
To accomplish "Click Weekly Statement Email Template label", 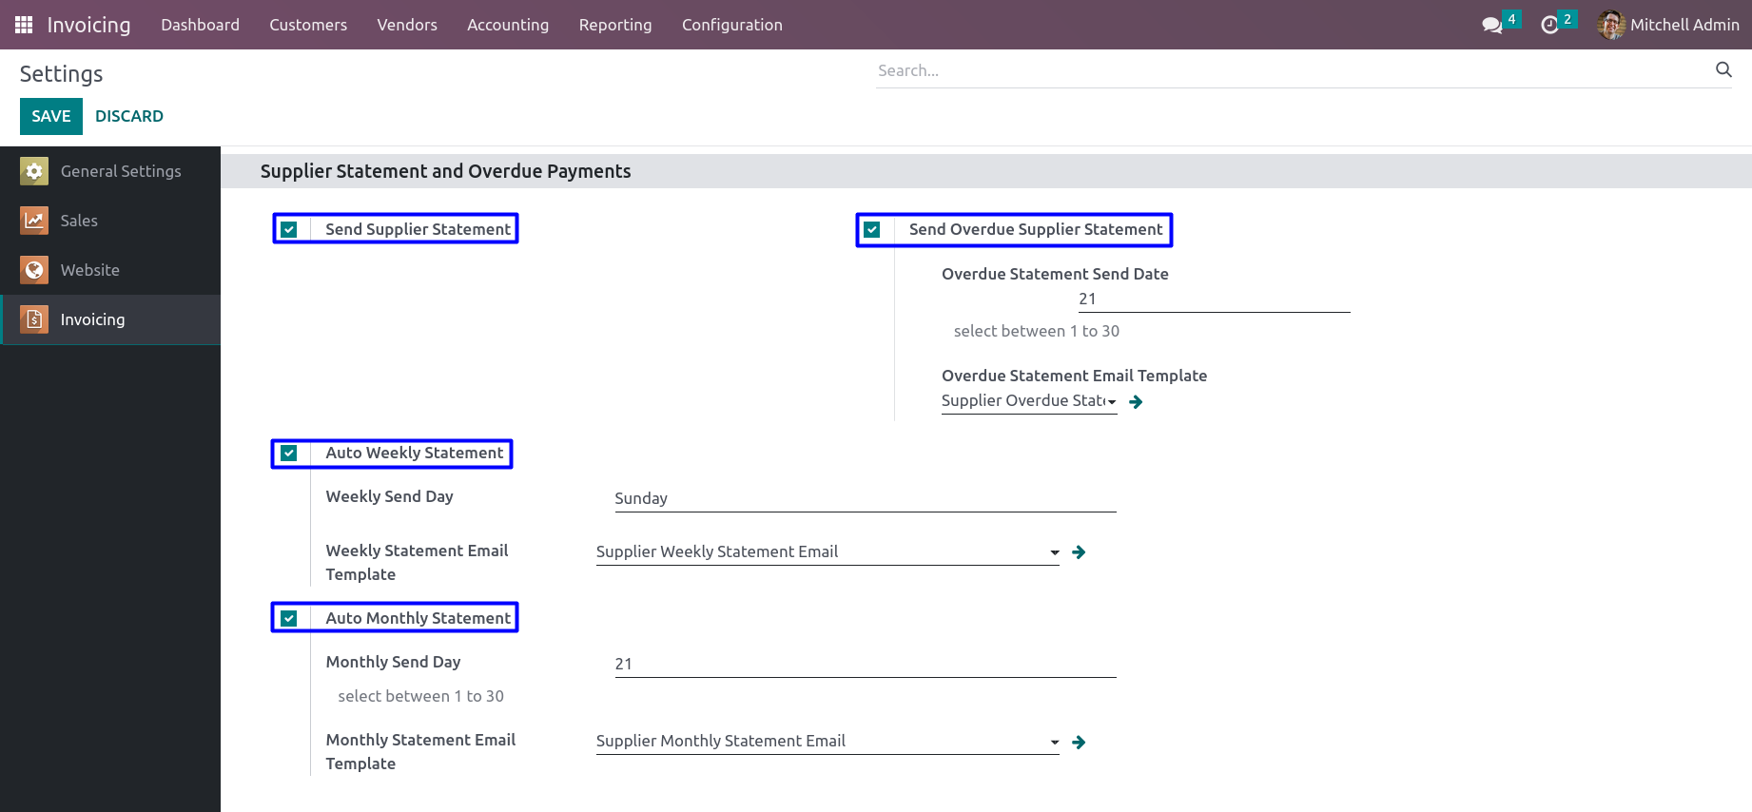I will click(418, 562).
